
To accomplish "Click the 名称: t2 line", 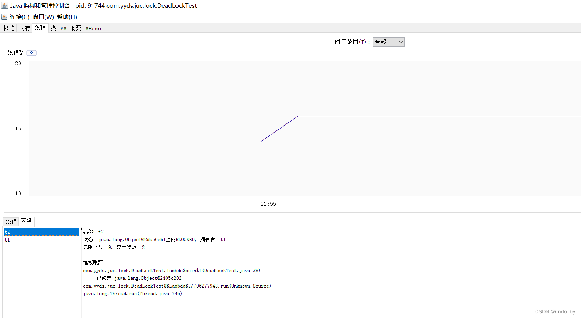I will (93, 232).
